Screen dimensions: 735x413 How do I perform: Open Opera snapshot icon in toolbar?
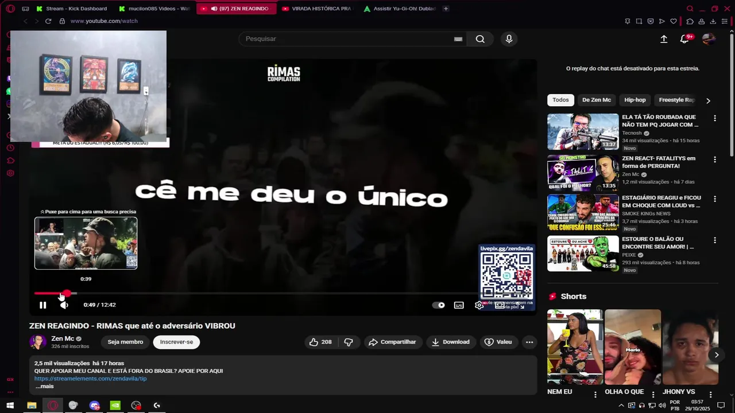click(x=639, y=21)
